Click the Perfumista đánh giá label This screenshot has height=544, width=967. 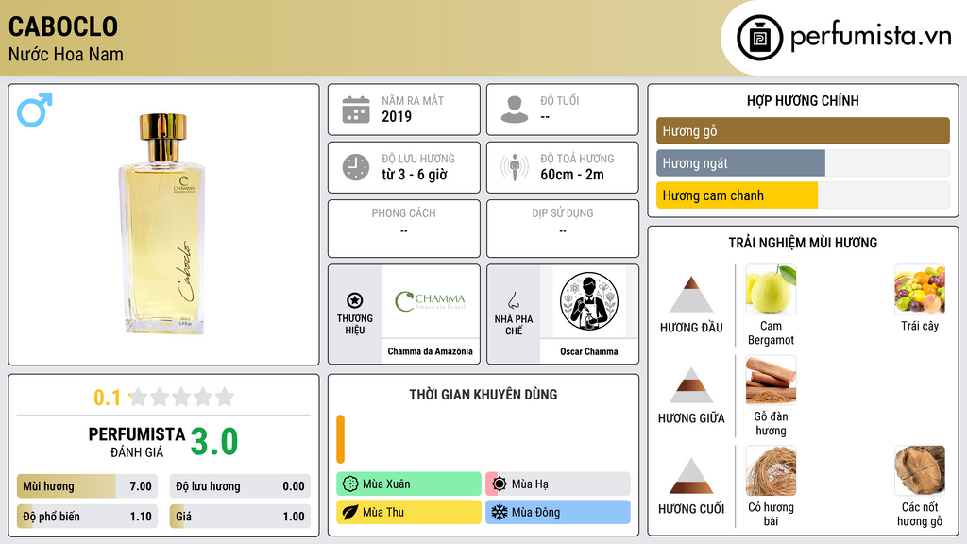(137, 442)
